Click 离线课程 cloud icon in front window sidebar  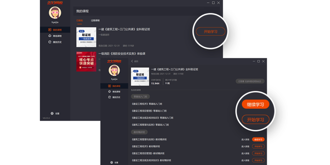(x=110, y=92)
